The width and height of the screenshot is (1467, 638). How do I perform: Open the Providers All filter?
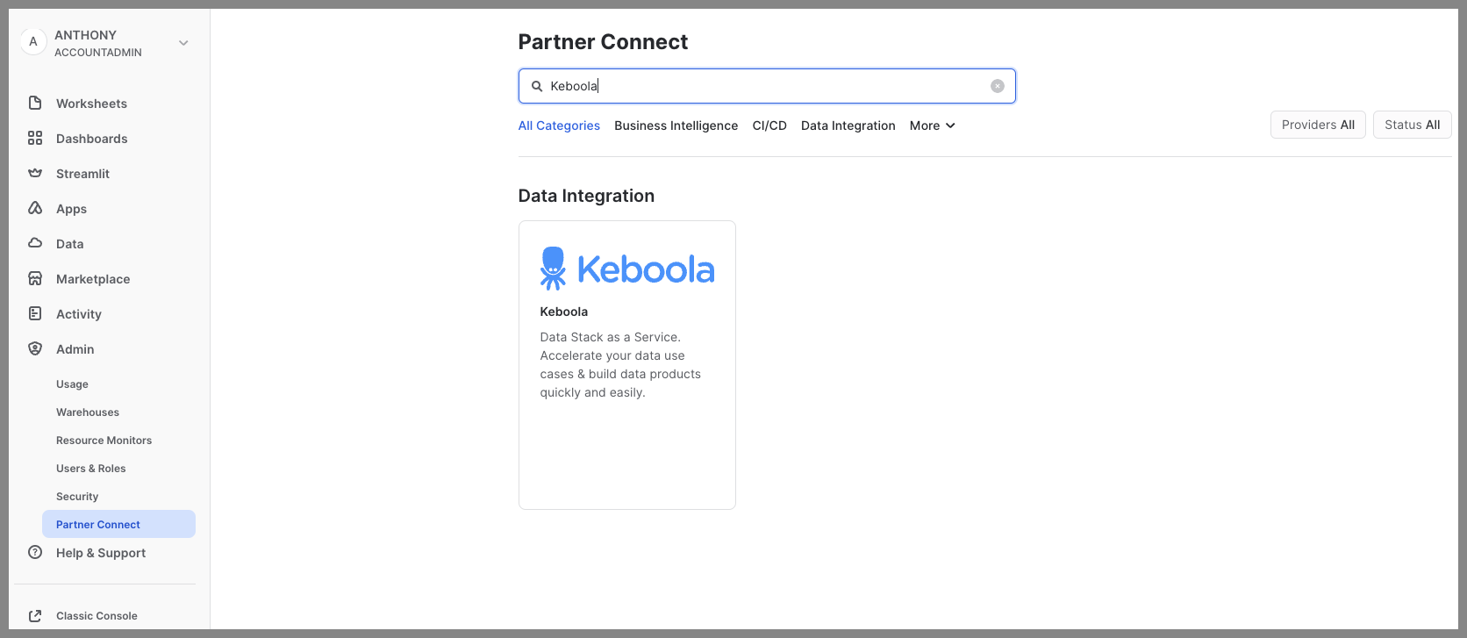click(1318, 125)
